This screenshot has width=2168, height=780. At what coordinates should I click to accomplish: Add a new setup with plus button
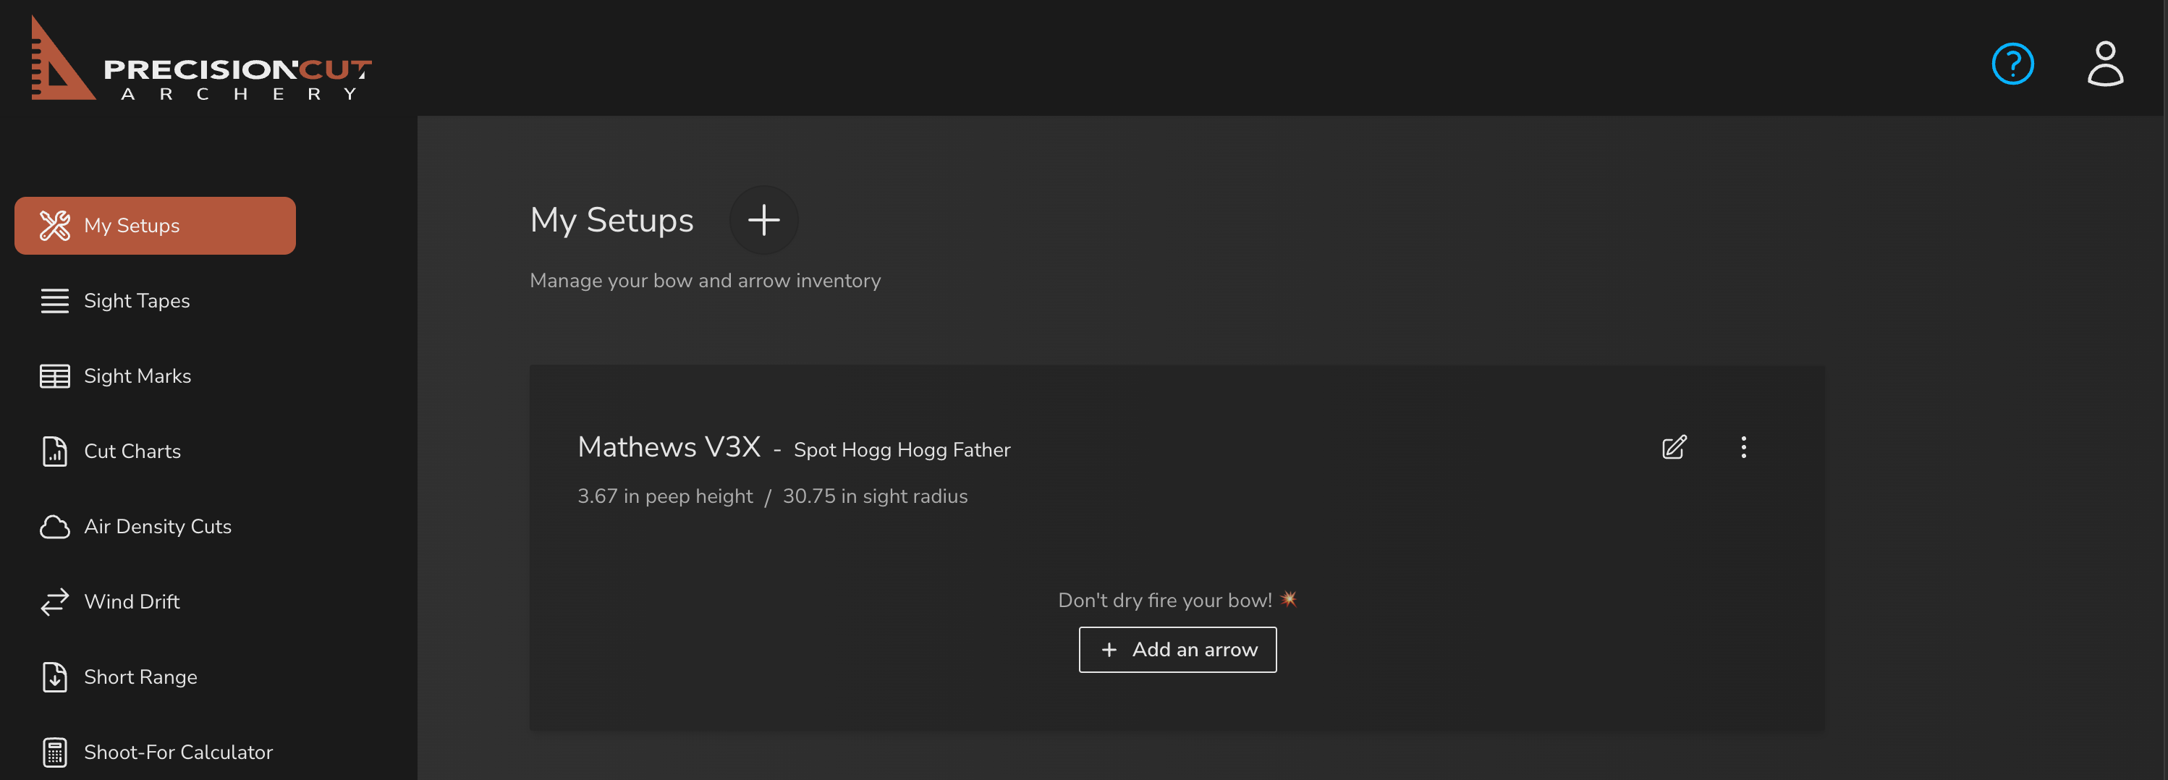point(763,220)
